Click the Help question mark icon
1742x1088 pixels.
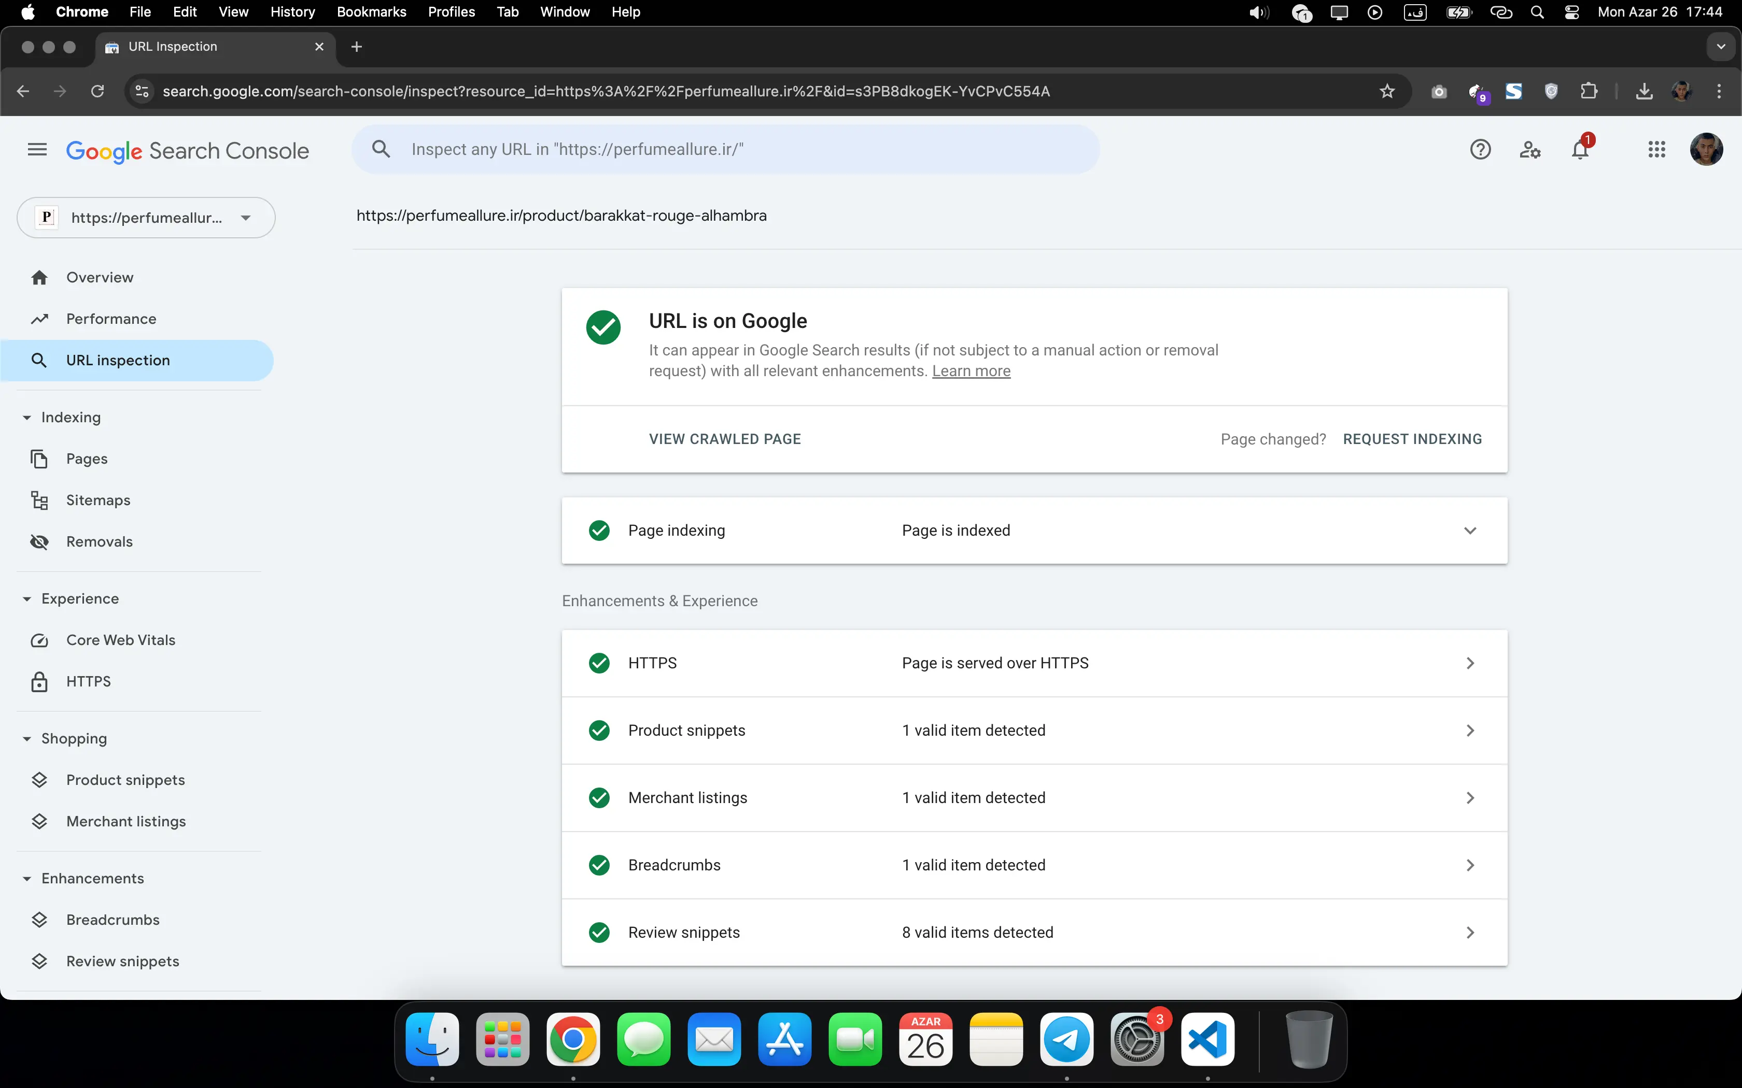[x=1480, y=150]
